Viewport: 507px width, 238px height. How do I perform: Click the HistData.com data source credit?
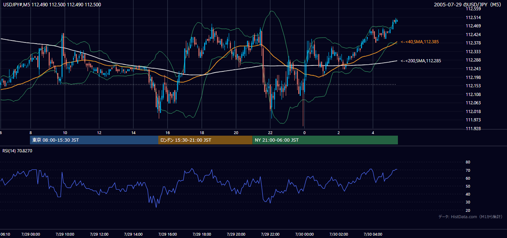(x=471, y=217)
